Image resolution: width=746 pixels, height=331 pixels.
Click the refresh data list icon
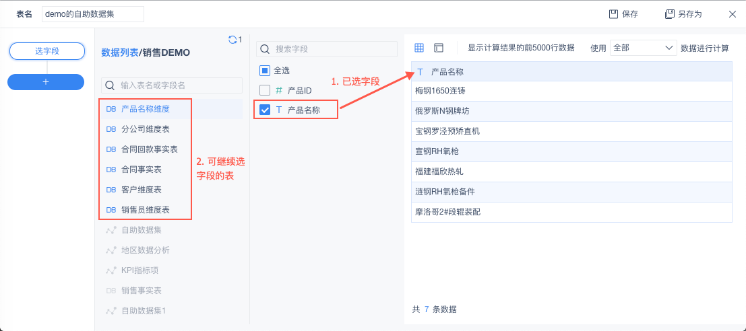pos(232,40)
